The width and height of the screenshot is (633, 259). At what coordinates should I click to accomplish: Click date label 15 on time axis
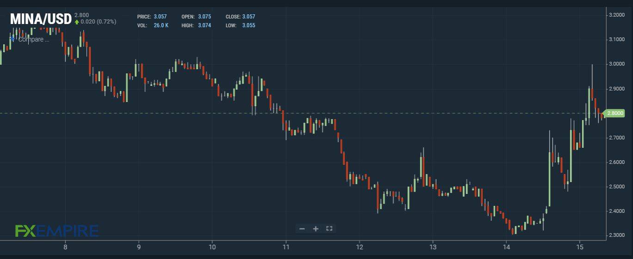coord(580,247)
